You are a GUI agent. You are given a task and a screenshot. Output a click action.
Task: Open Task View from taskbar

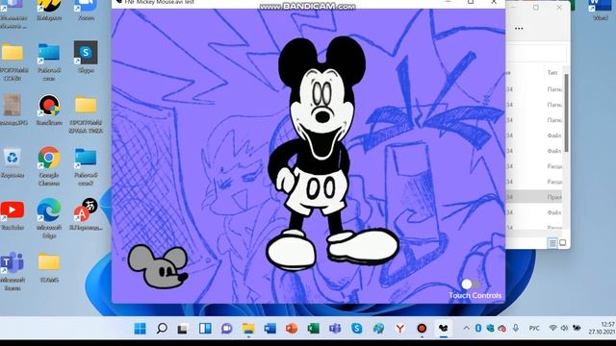click(182, 329)
